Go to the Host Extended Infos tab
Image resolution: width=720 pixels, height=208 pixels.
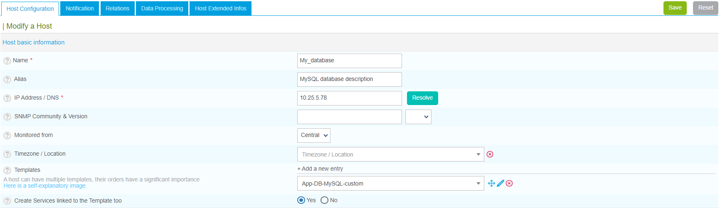click(220, 8)
